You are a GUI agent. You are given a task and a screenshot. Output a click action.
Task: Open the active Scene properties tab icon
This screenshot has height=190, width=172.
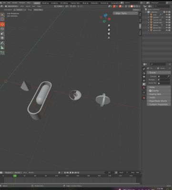pos(144,84)
